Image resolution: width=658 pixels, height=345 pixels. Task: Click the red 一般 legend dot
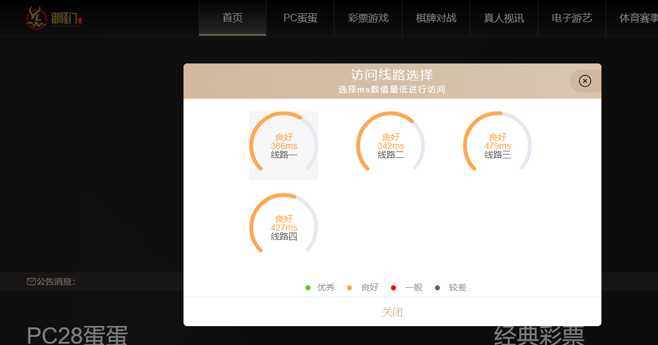click(x=393, y=288)
